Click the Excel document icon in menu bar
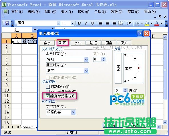 [x=6, y=12]
